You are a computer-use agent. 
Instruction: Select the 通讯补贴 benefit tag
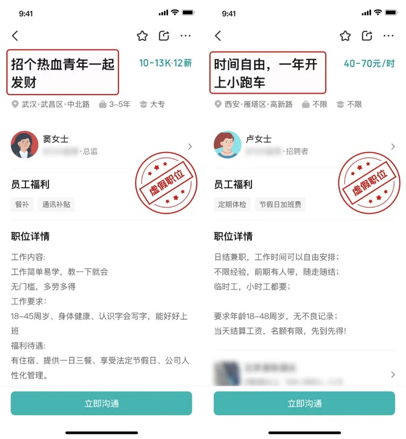click(56, 205)
